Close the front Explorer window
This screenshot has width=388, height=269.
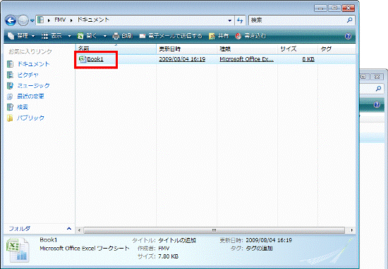click(348, 8)
